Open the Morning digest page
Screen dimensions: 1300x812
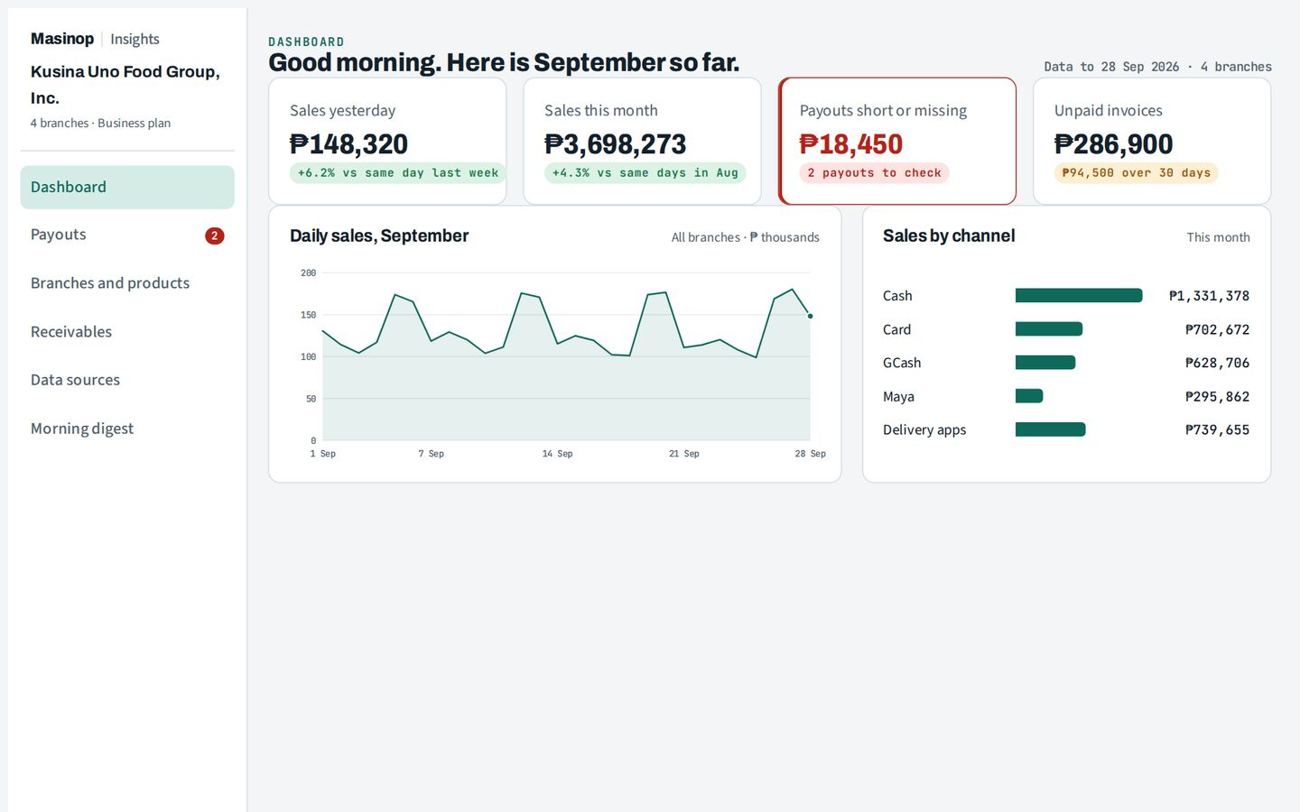tap(127, 429)
